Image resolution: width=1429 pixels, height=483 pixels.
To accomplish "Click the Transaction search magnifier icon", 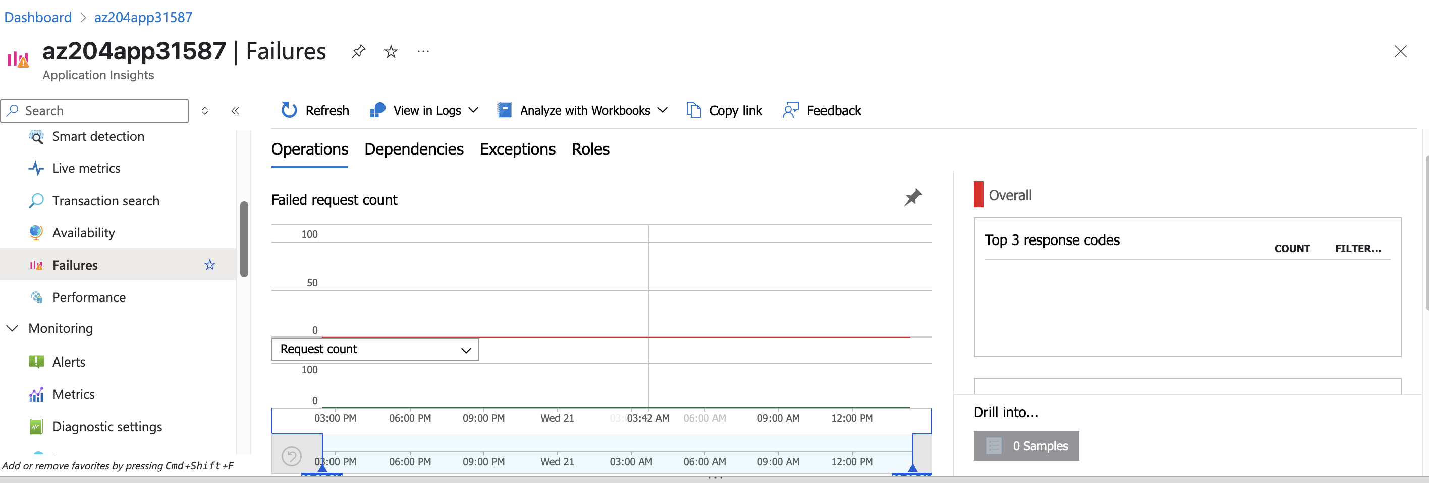I will pyautogui.click(x=36, y=201).
